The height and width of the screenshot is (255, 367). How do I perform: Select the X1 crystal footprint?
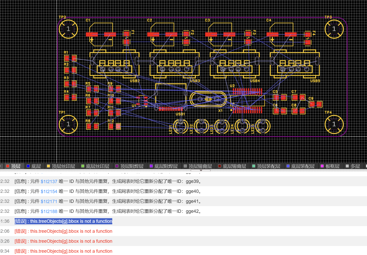(208, 99)
